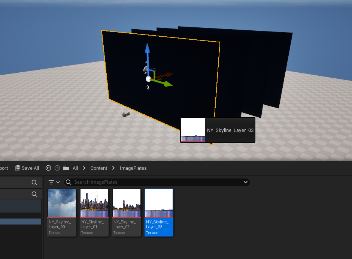Focus the Search ImagePlates field
Viewport: 352px width, 259px height.
(157, 182)
